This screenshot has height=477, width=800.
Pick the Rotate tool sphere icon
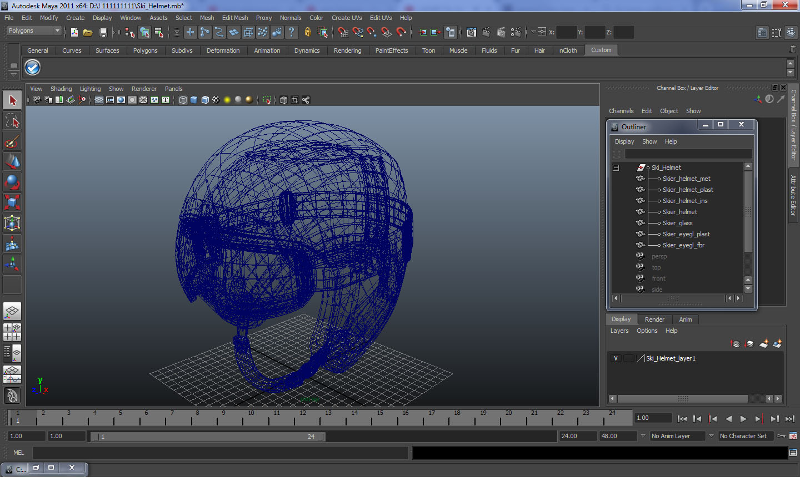12,182
